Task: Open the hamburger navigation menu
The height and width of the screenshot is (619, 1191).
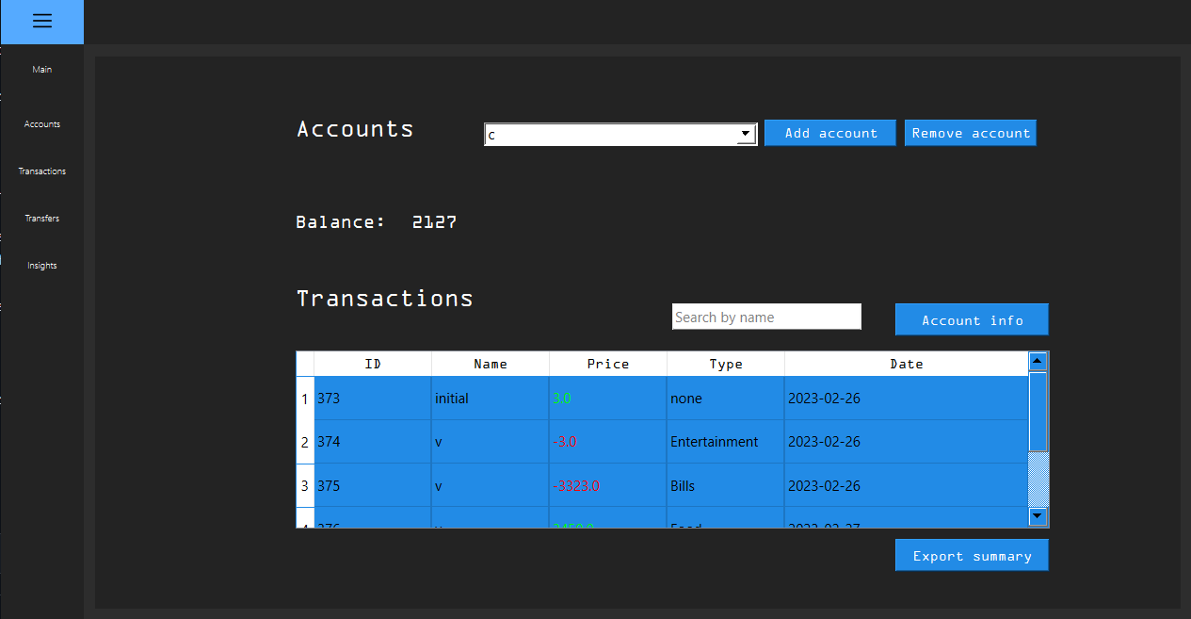Action: [x=41, y=22]
